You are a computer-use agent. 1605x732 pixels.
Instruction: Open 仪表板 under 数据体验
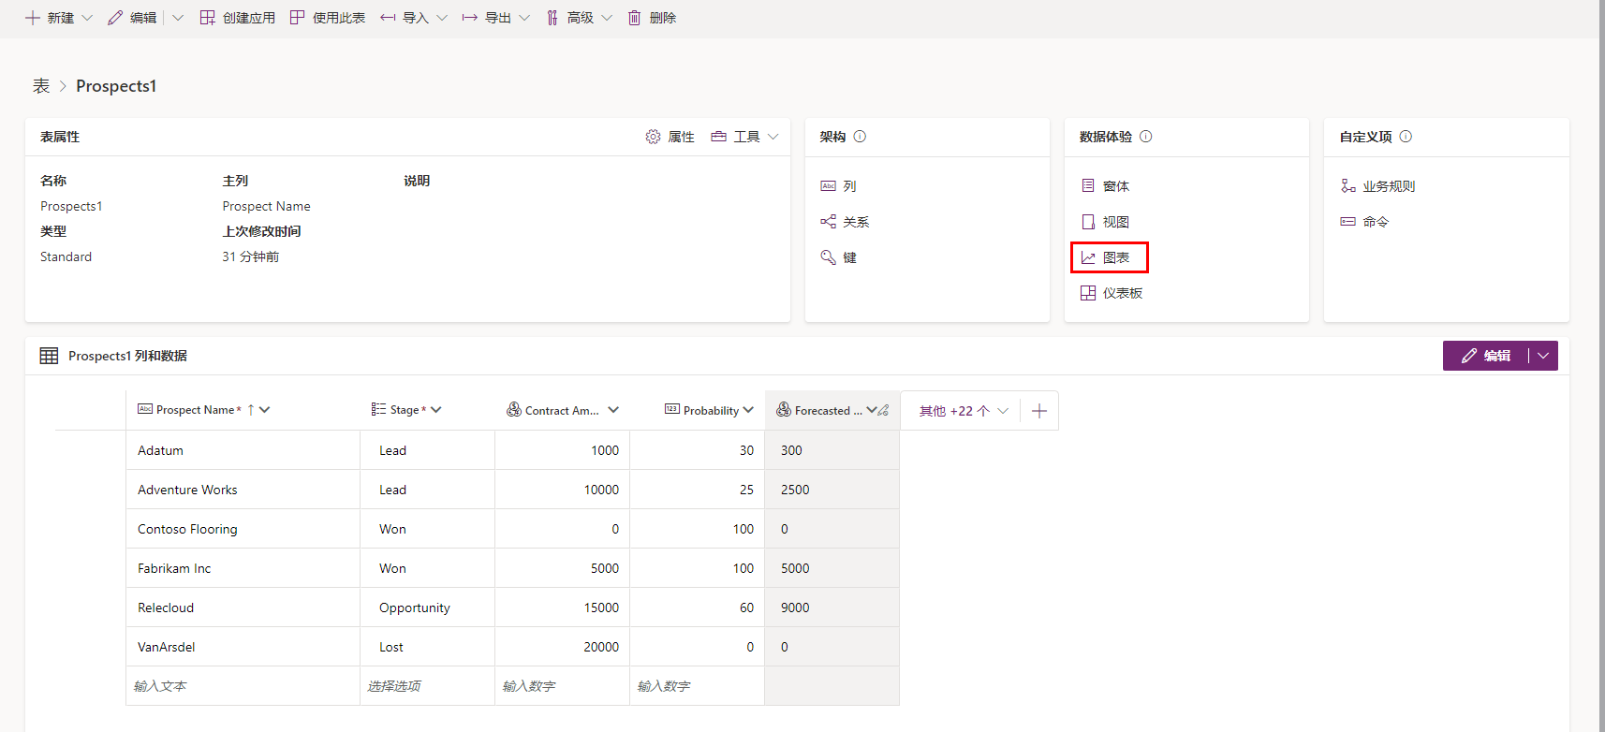(x=1112, y=293)
